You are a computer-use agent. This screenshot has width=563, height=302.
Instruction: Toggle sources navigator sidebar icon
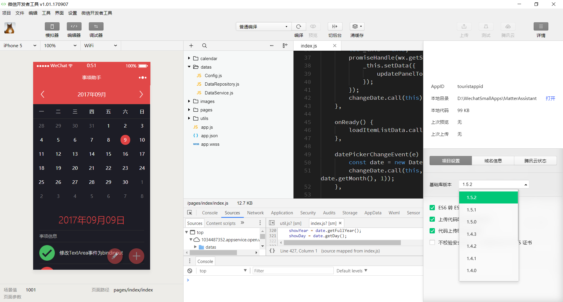pyautogui.click(x=272, y=223)
